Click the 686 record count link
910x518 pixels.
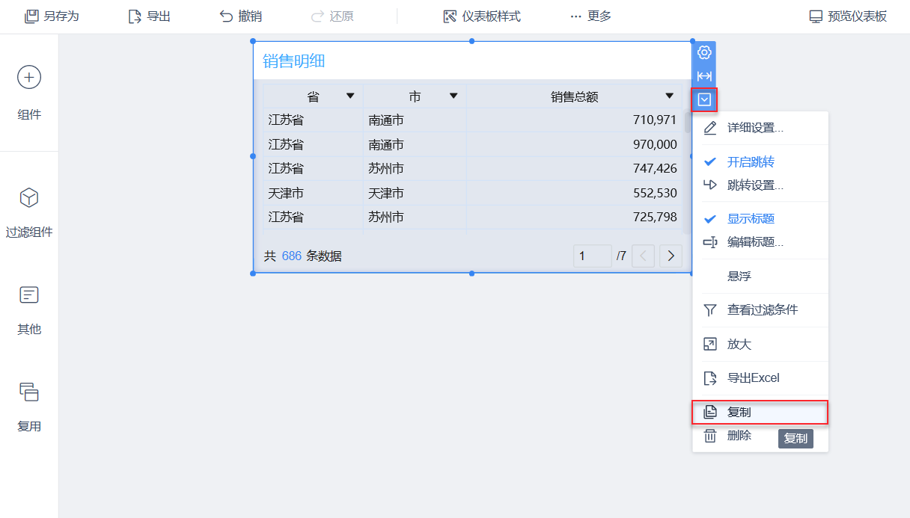click(292, 256)
